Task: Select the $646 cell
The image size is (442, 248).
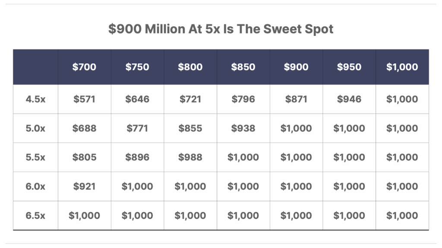Action: (137, 99)
